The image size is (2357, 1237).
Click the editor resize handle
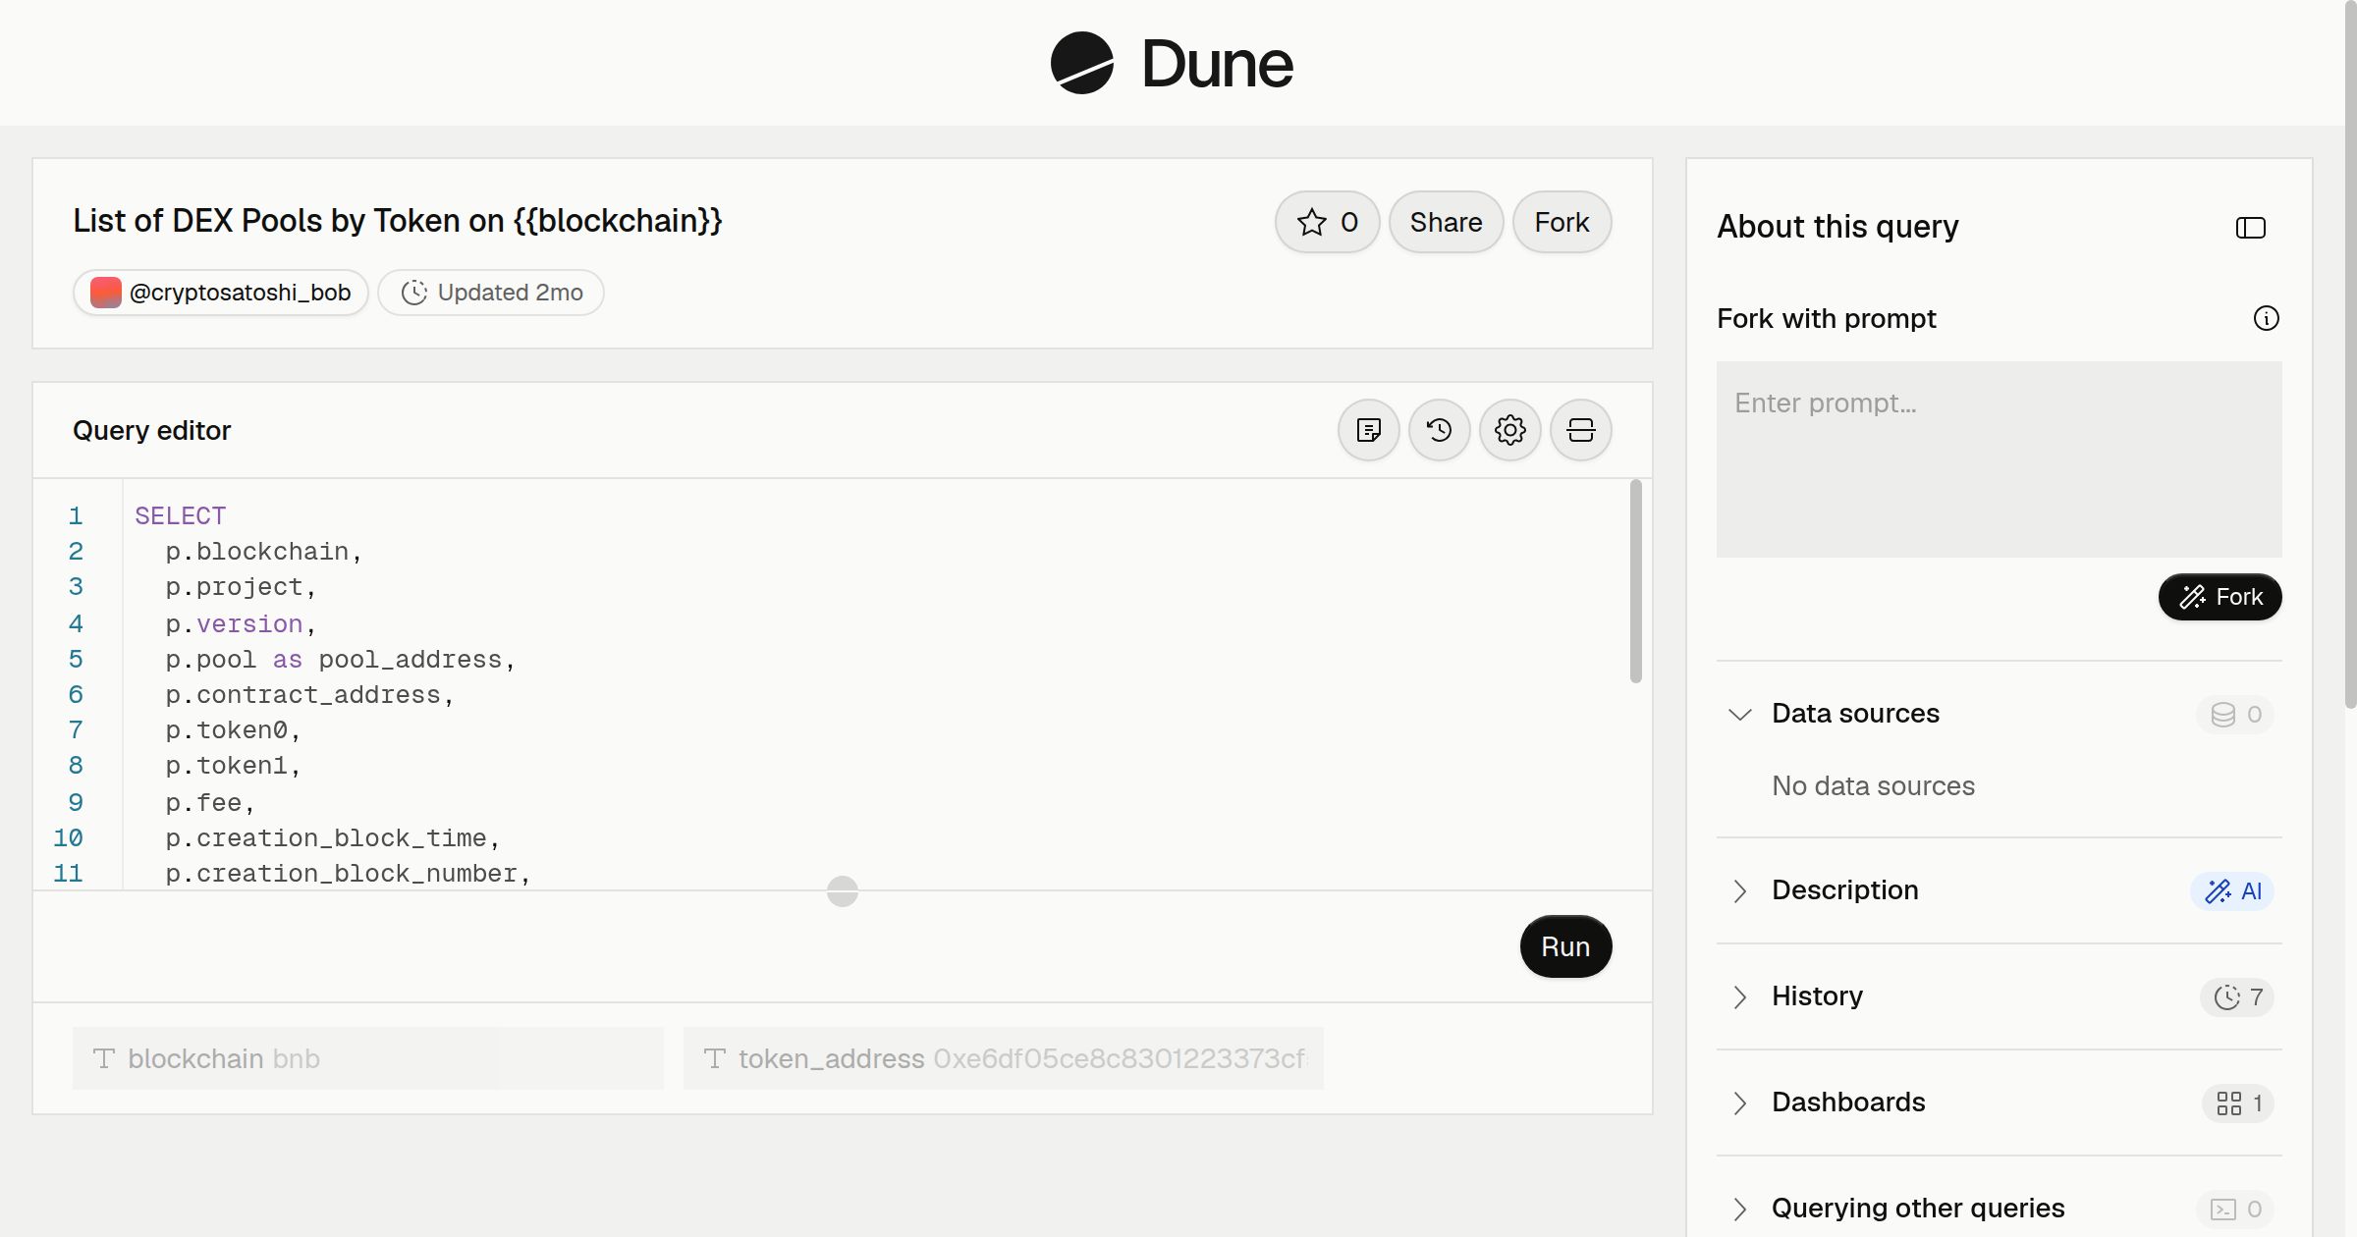click(843, 891)
